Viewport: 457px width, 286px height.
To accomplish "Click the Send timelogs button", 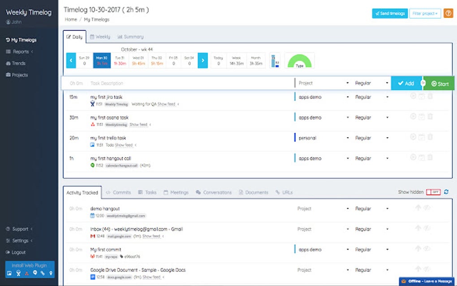I will pos(389,13).
